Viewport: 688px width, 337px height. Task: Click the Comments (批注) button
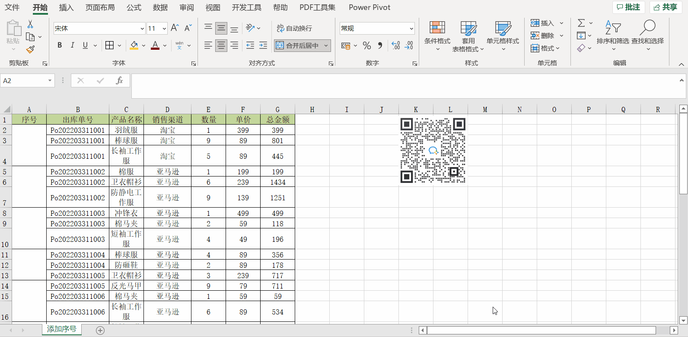pyautogui.click(x=629, y=7)
